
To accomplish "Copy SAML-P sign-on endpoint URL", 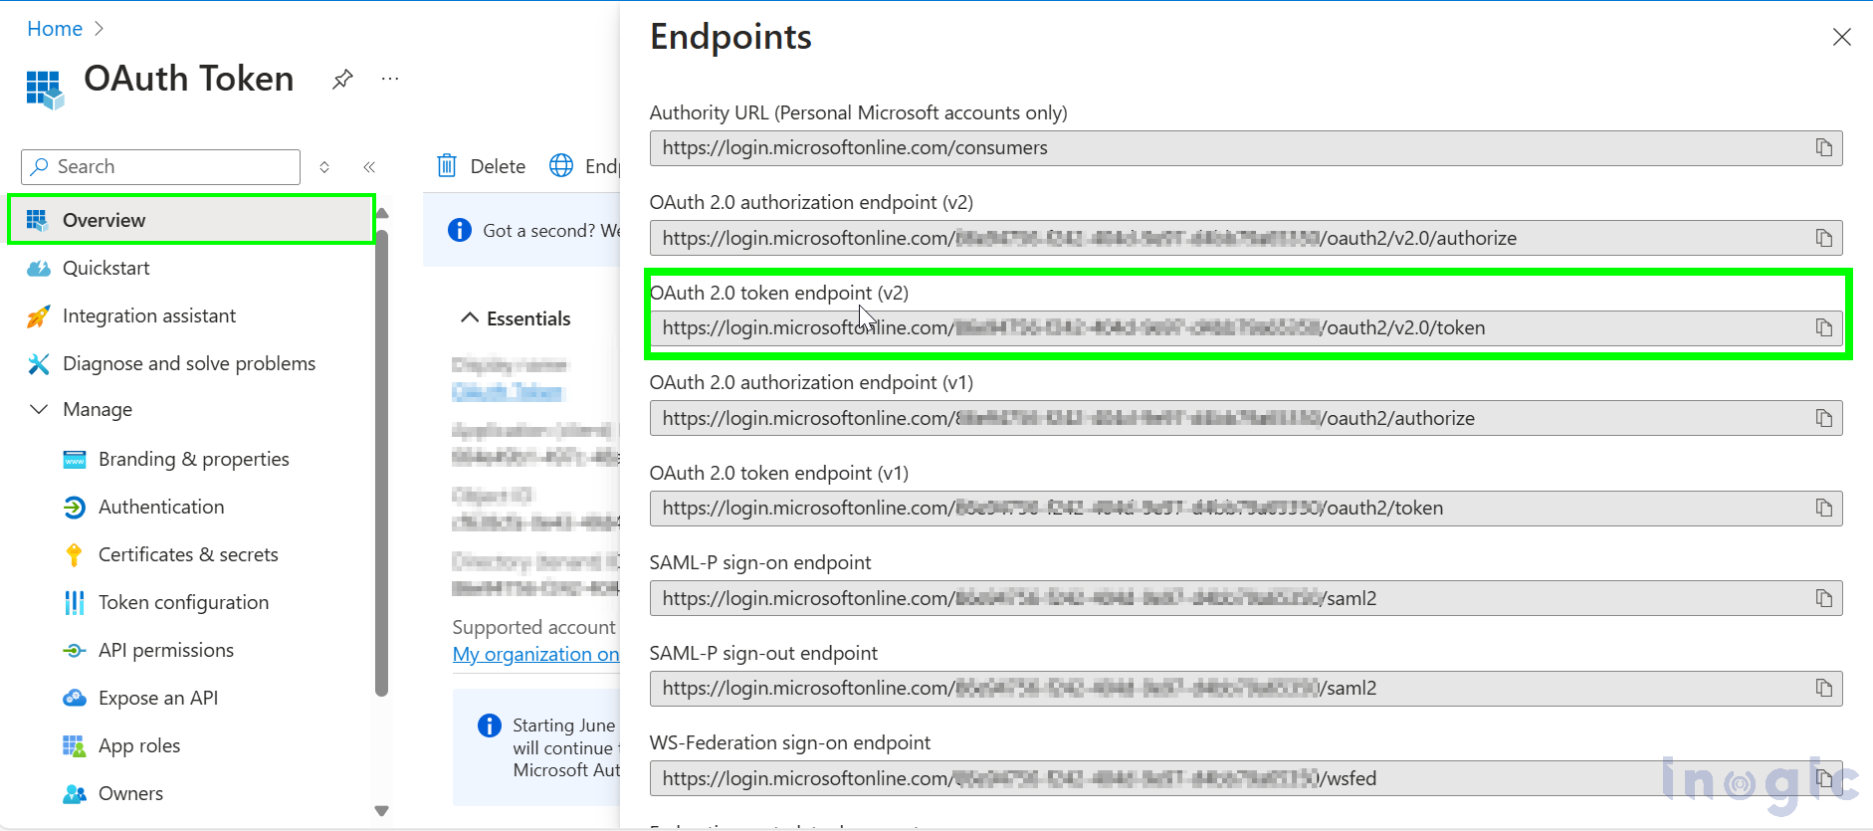I will tap(1823, 598).
